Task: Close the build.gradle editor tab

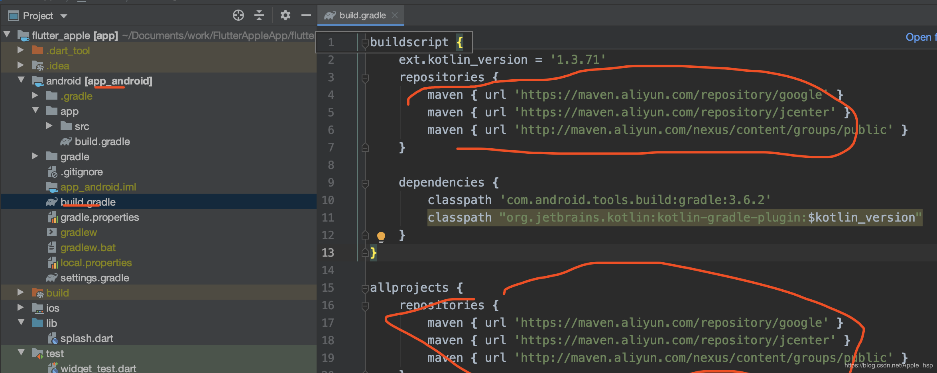Action: pos(395,15)
